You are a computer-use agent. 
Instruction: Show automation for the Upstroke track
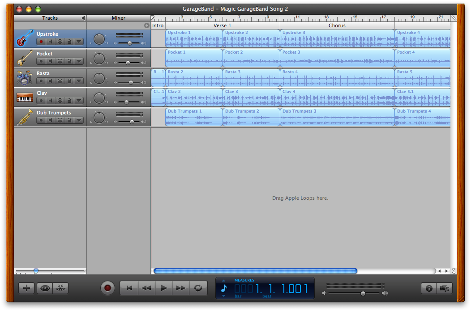tap(79, 42)
